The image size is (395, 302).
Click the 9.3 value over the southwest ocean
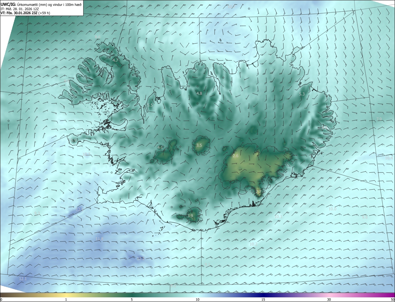(37, 213)
